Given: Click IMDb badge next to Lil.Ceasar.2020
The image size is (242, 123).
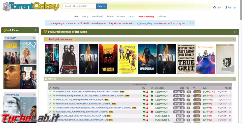Looking at the screenshot, I should click(111, 112).
